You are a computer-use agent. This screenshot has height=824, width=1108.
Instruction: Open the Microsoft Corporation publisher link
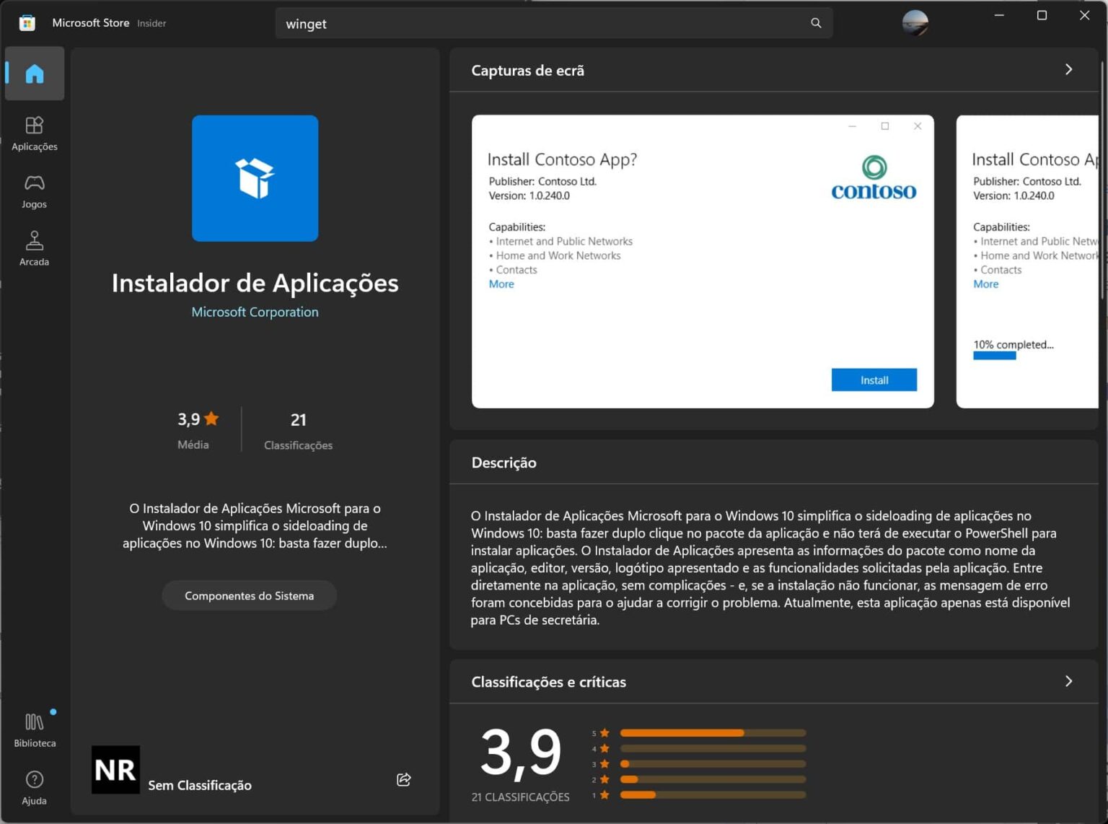tap(255, 312)
